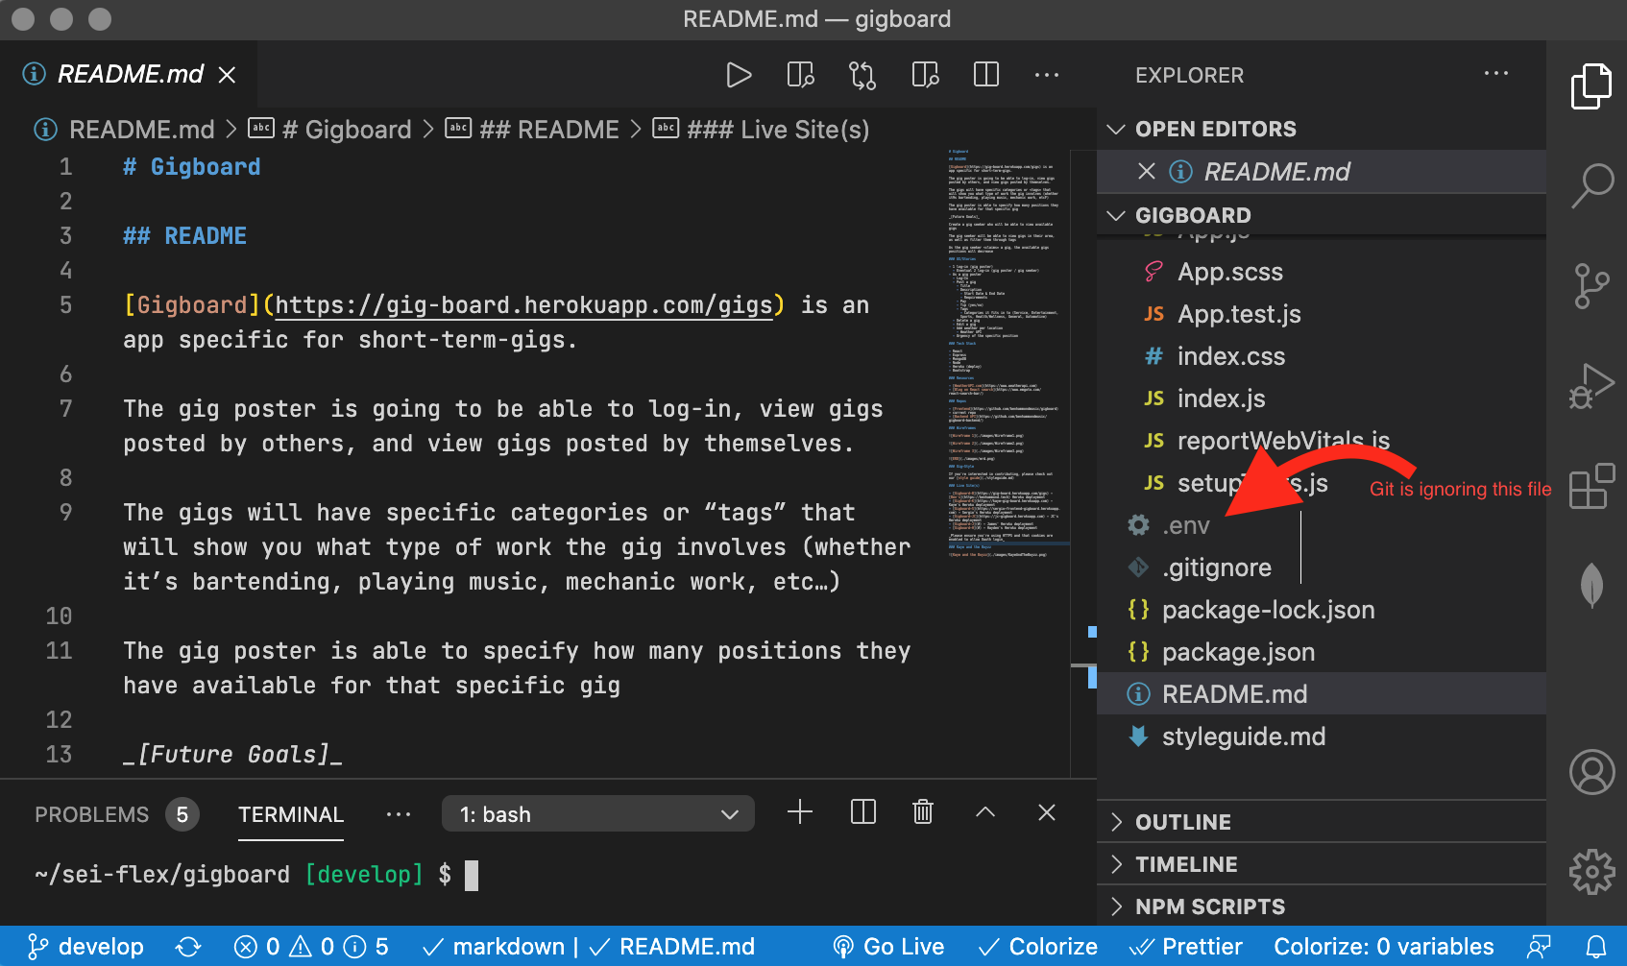The width and height of the screenshot is (1627, 966).
Task: Split the terminal panel
Action: [x=863, y=812]
